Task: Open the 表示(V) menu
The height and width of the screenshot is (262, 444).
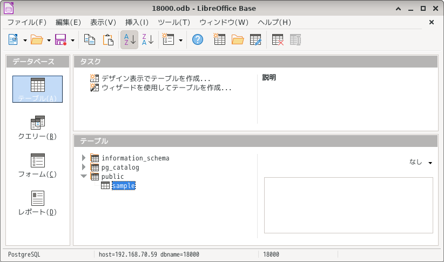Action: click(103, 22)
